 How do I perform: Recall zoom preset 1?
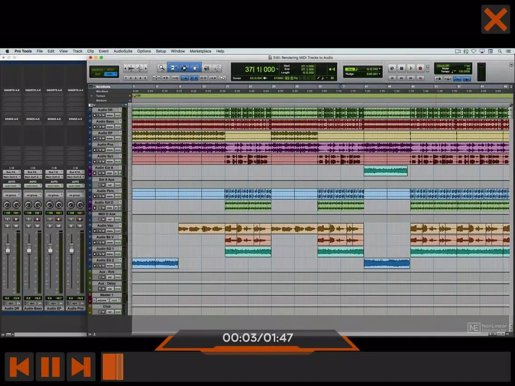click(126, 78)
